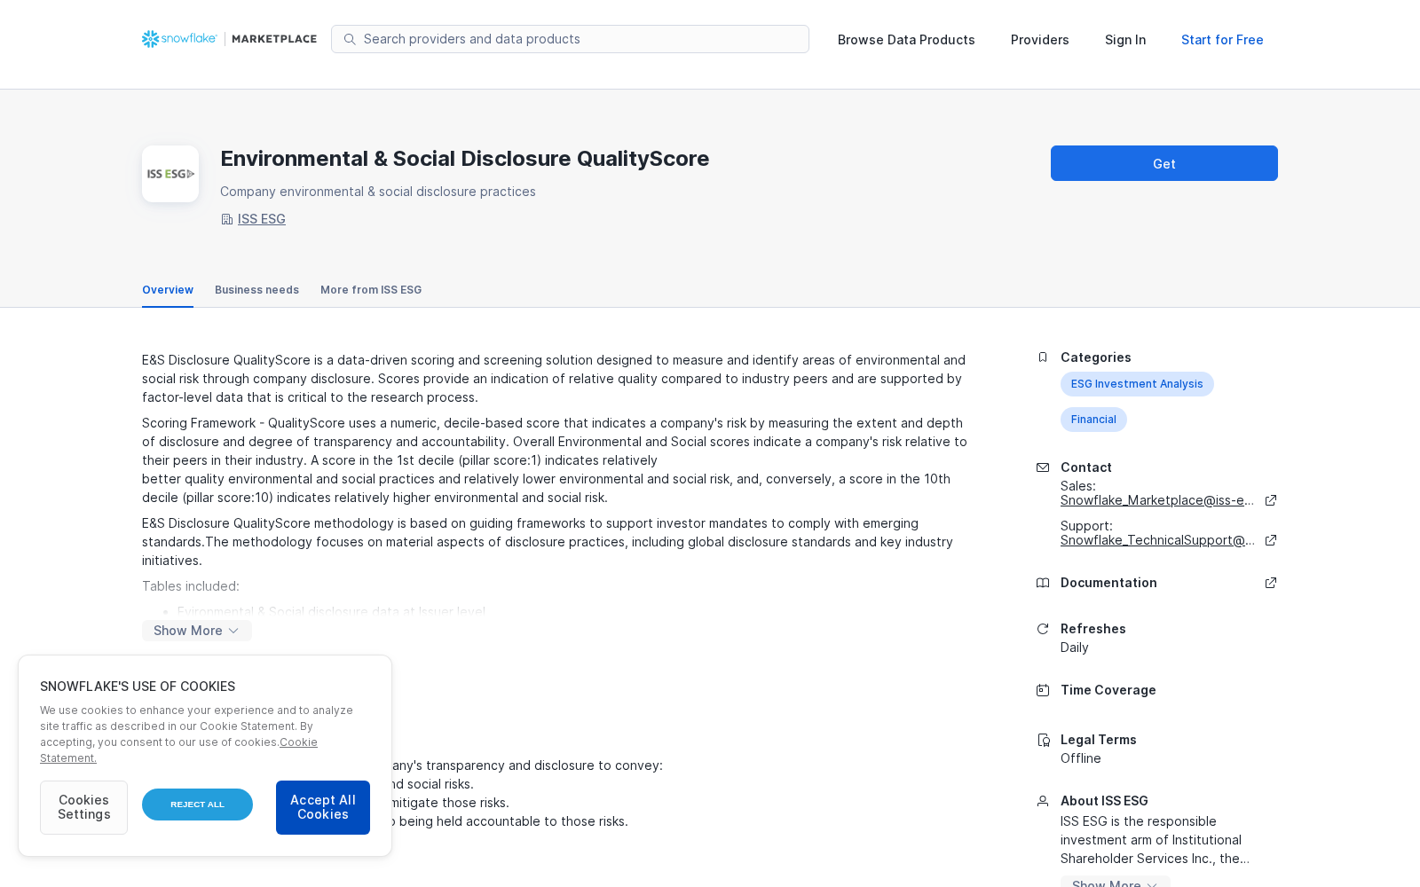The width and height of the screenshot is (1420, 887).
Task: Click the Daily refresh value
Action: click(x=1074, y=648)
